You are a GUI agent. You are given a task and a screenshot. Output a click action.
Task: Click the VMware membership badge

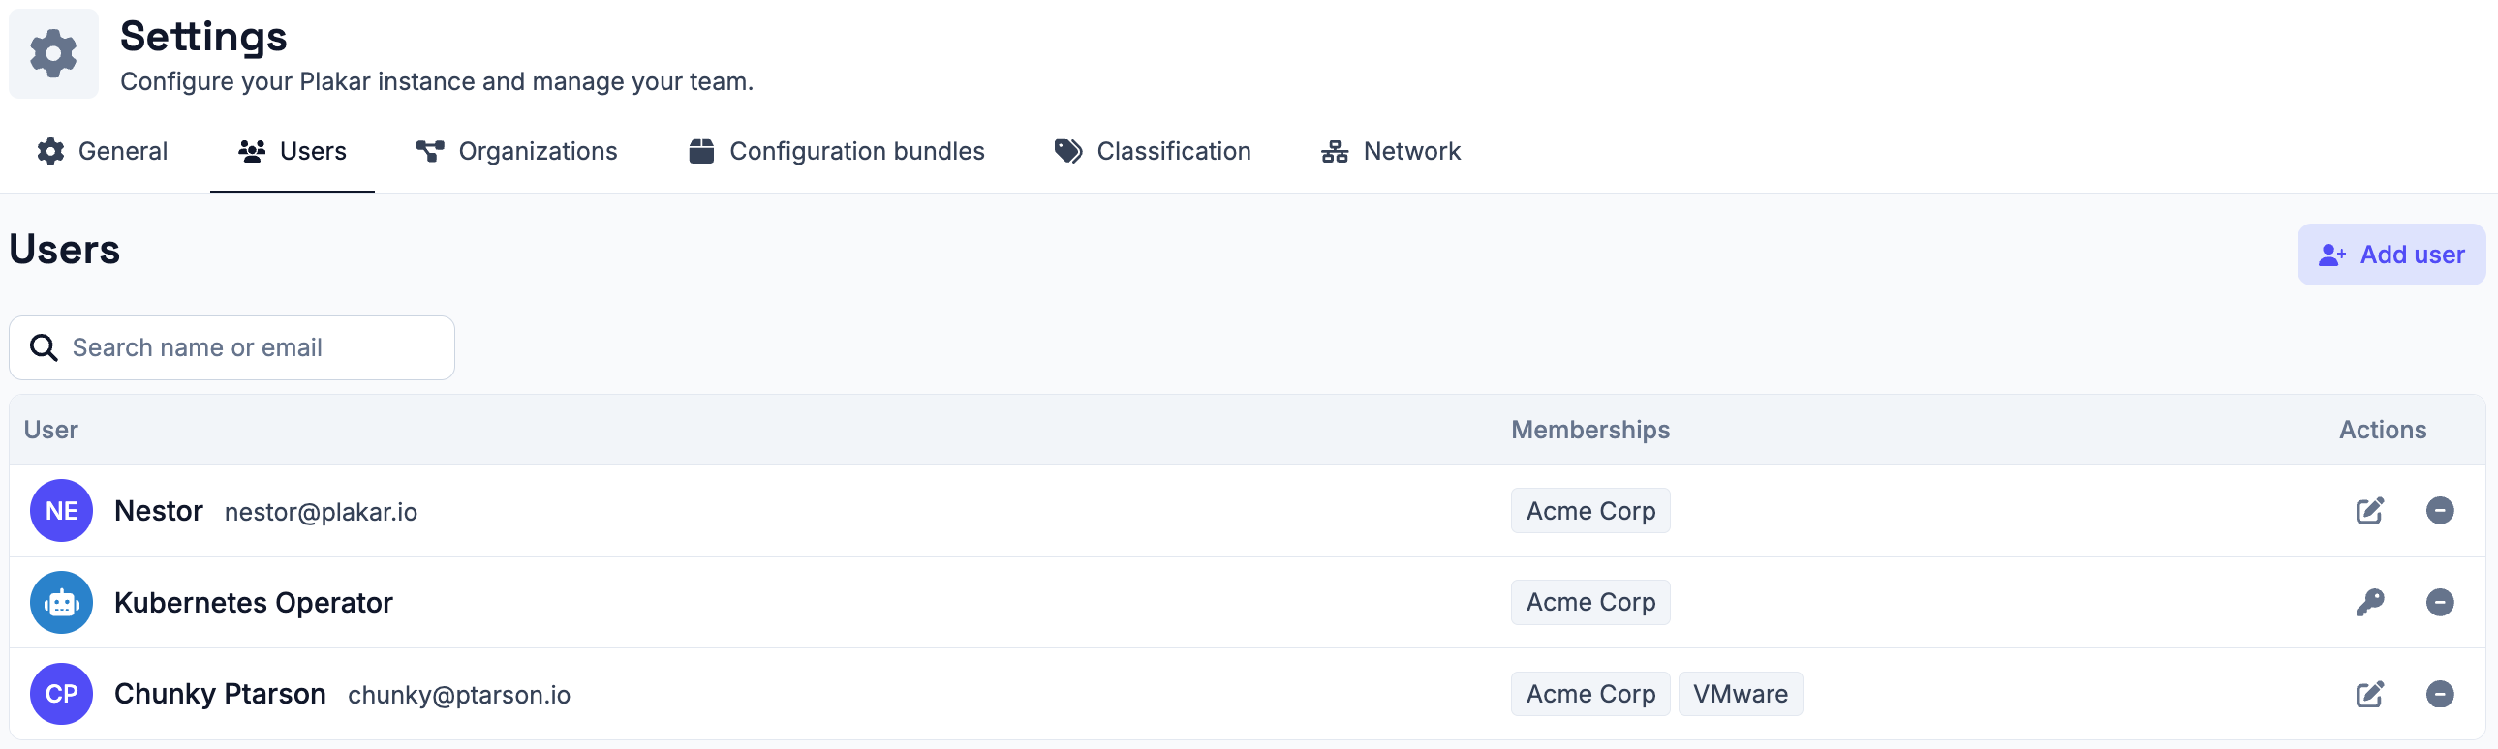pyautogui.click(x=1741, y=694)
